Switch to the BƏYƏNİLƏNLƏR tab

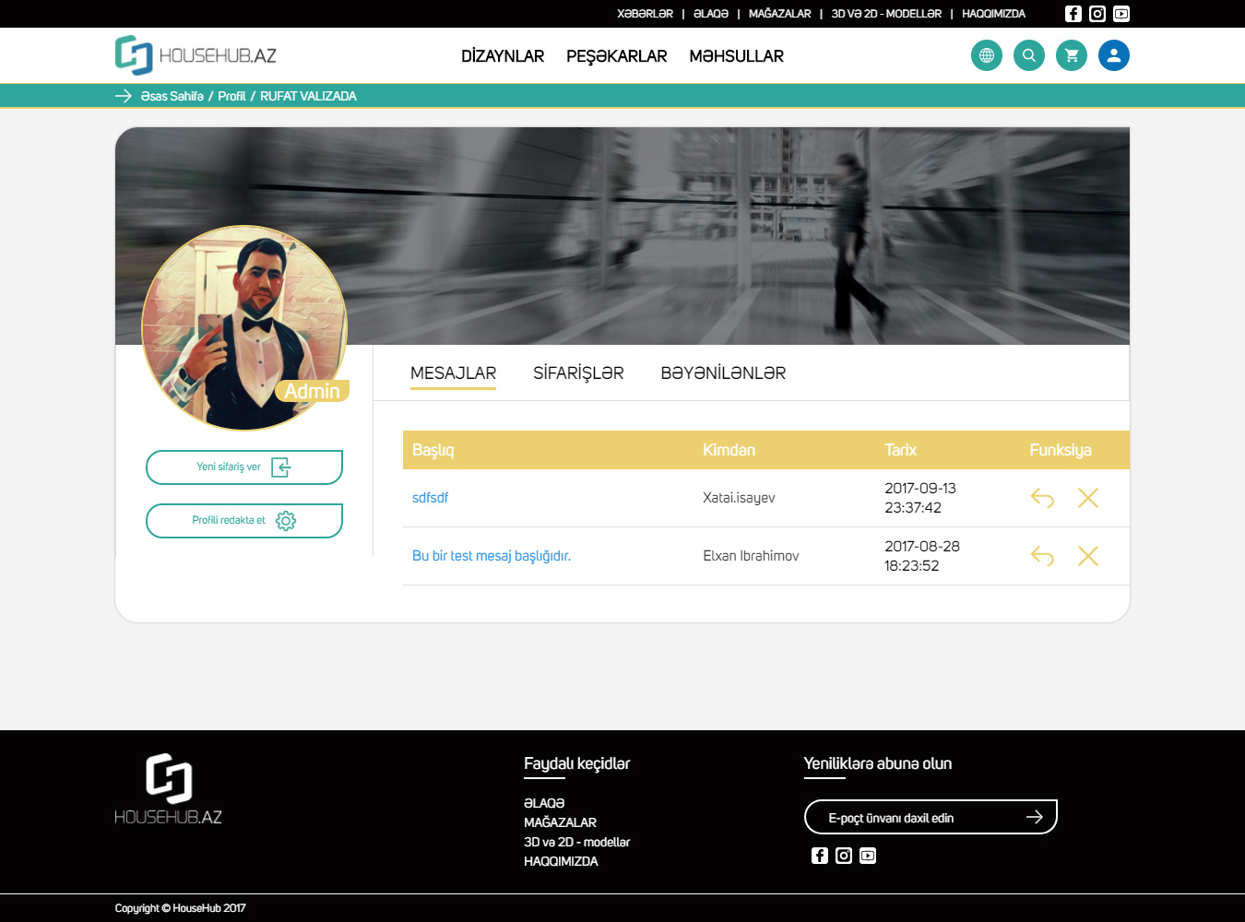click(723, 373)
